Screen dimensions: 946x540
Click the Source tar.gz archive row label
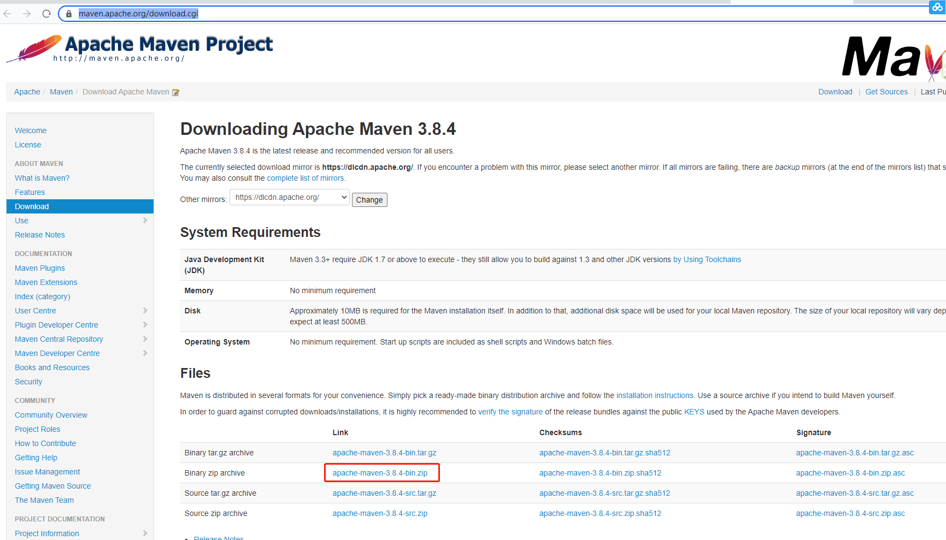tap(220, 493)
